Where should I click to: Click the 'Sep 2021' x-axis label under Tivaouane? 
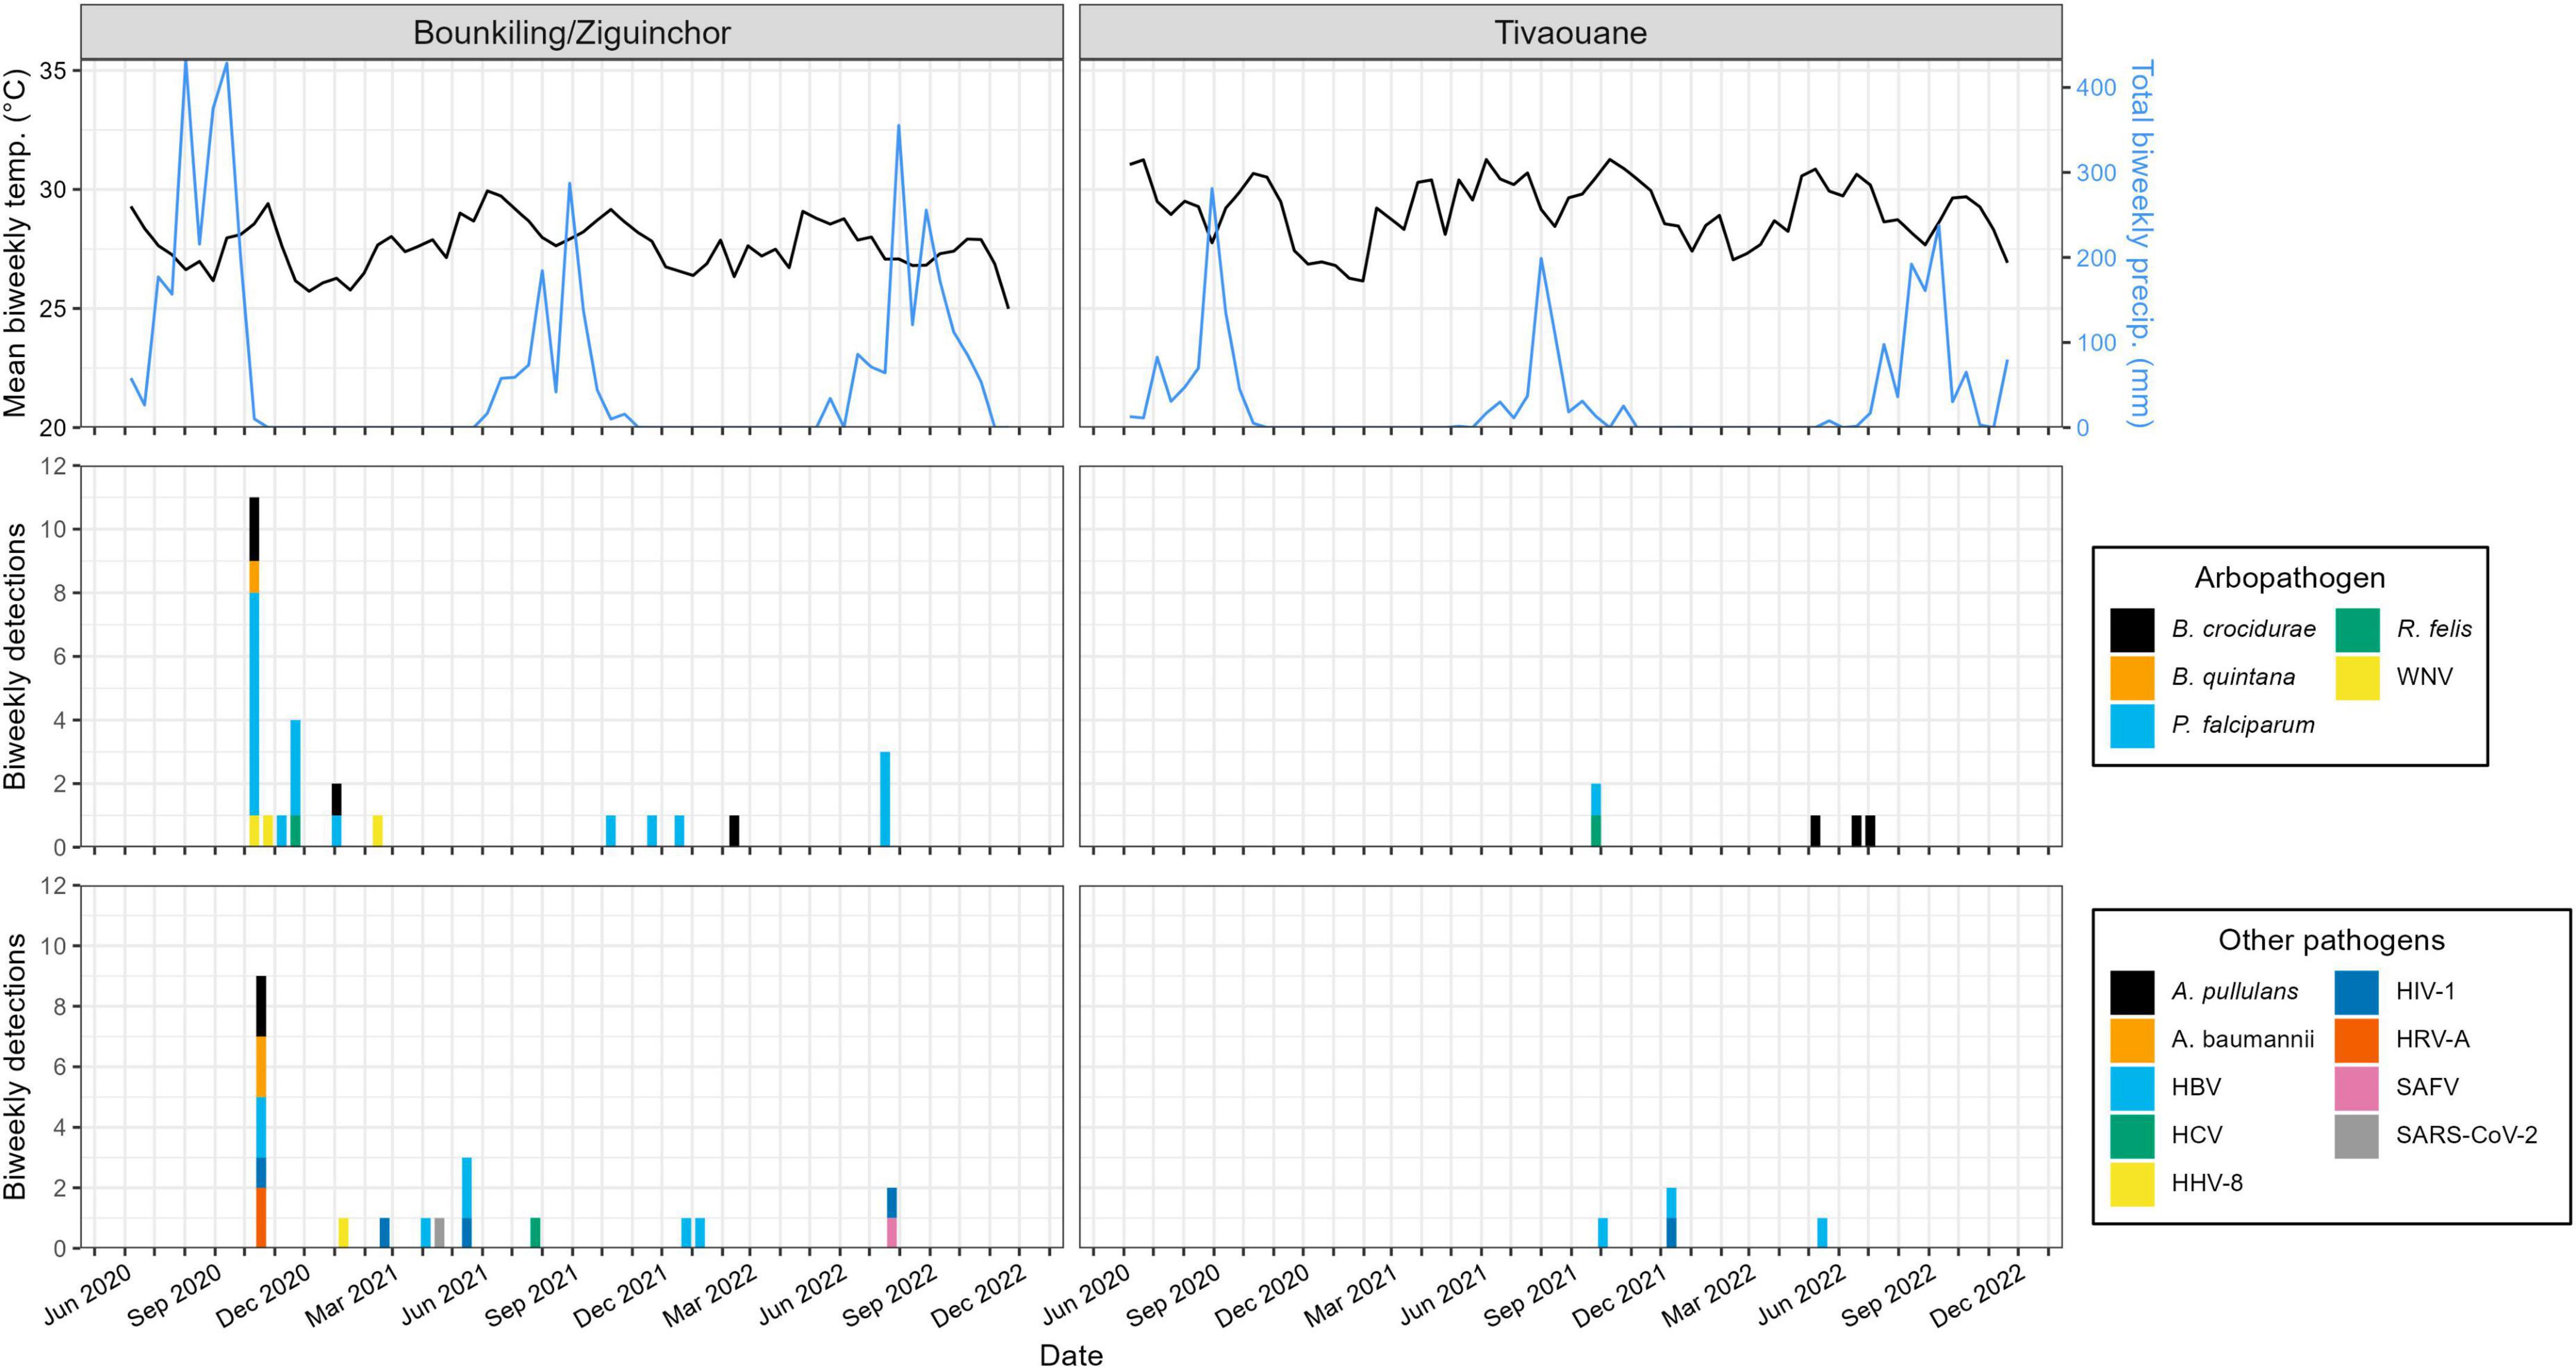pos(1532,1294)
